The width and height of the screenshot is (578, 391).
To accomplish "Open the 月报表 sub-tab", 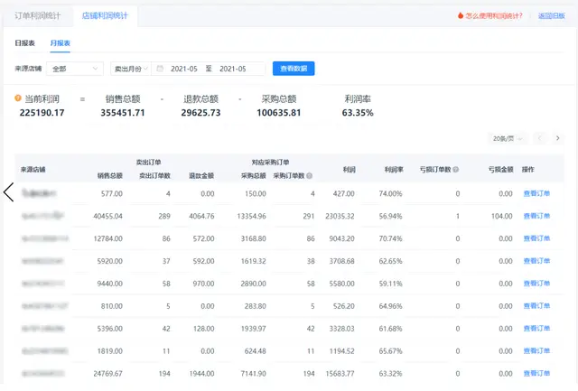I will (61, 43).
